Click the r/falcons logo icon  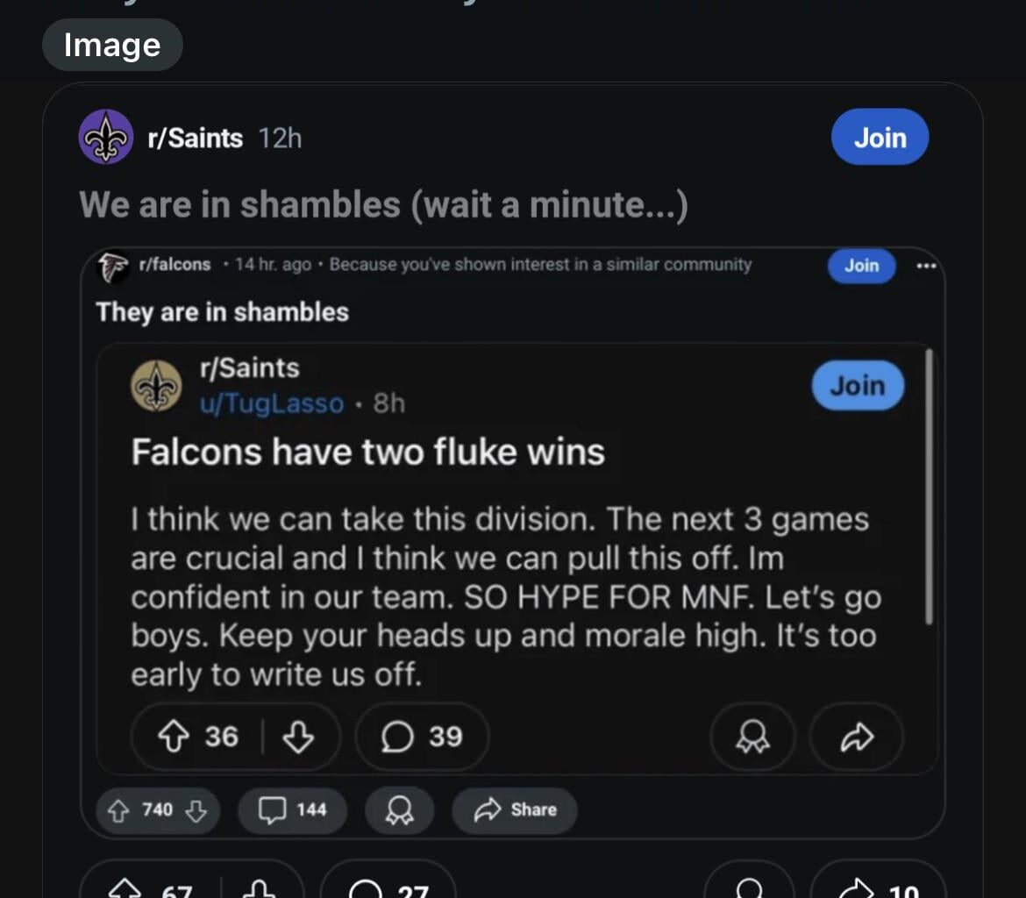click(x=111, y=266)
